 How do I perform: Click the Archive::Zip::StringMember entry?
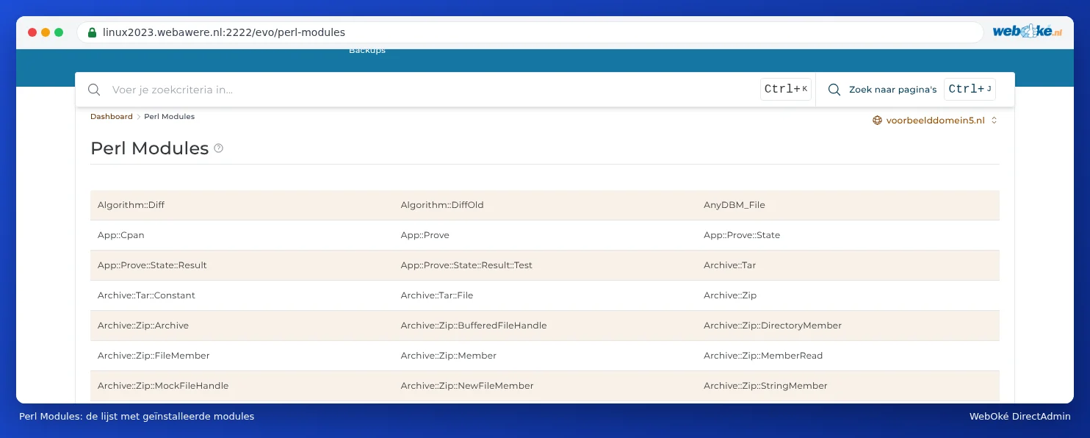pos(765,386)
